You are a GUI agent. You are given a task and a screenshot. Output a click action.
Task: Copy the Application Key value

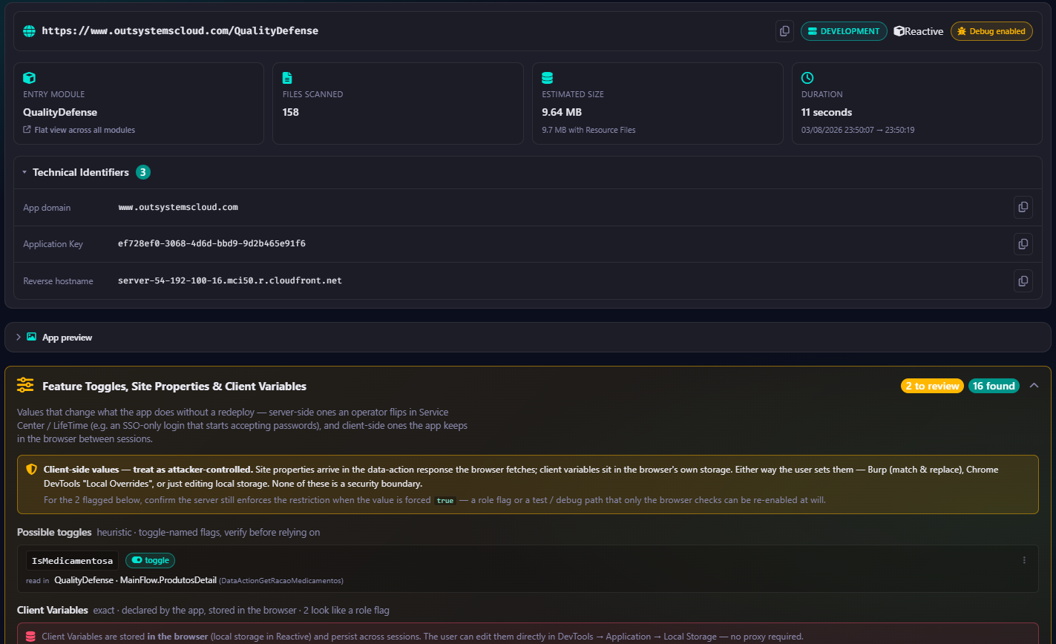1023,243
